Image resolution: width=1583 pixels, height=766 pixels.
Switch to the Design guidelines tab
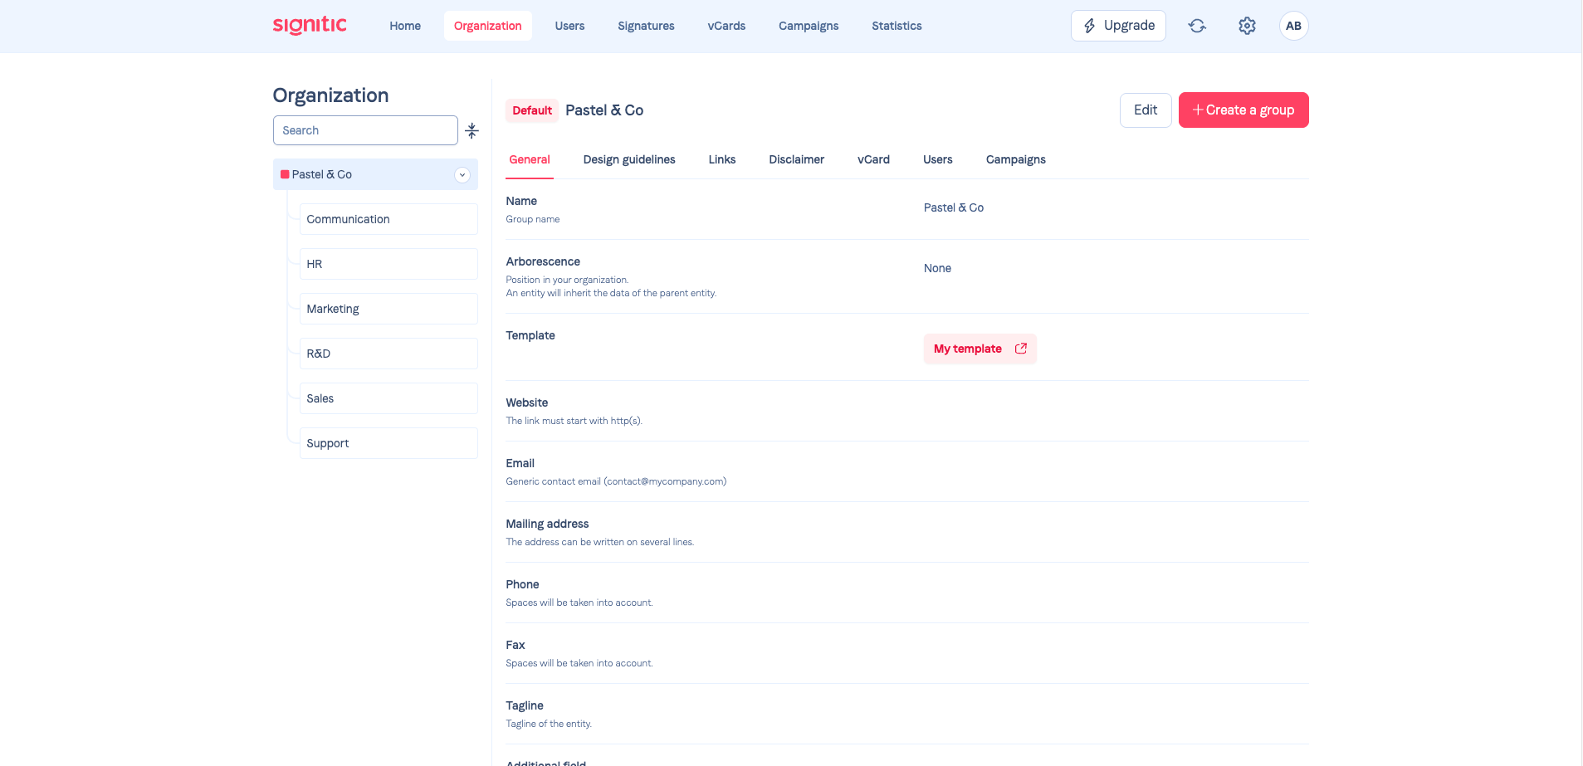pos(628,159)
